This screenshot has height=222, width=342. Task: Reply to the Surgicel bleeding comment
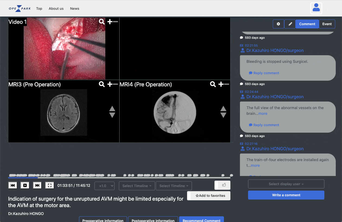point(264,73)
